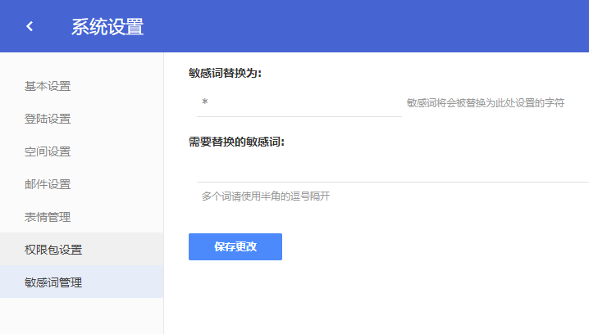This screenshot has height=334, width=589.
Task: Go to 登陆设置 in the sidebar
Action: 48,119
